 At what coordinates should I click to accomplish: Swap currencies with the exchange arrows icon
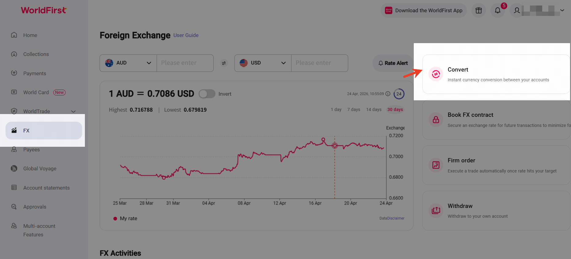pos(224,63)
